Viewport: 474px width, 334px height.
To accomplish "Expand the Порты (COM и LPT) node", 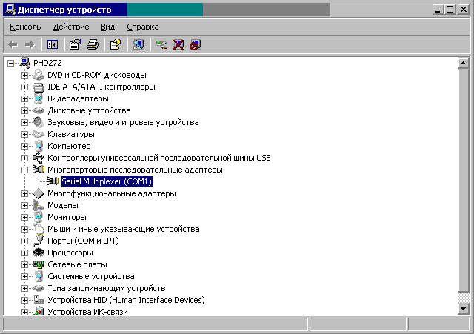I will click(24, 241).
